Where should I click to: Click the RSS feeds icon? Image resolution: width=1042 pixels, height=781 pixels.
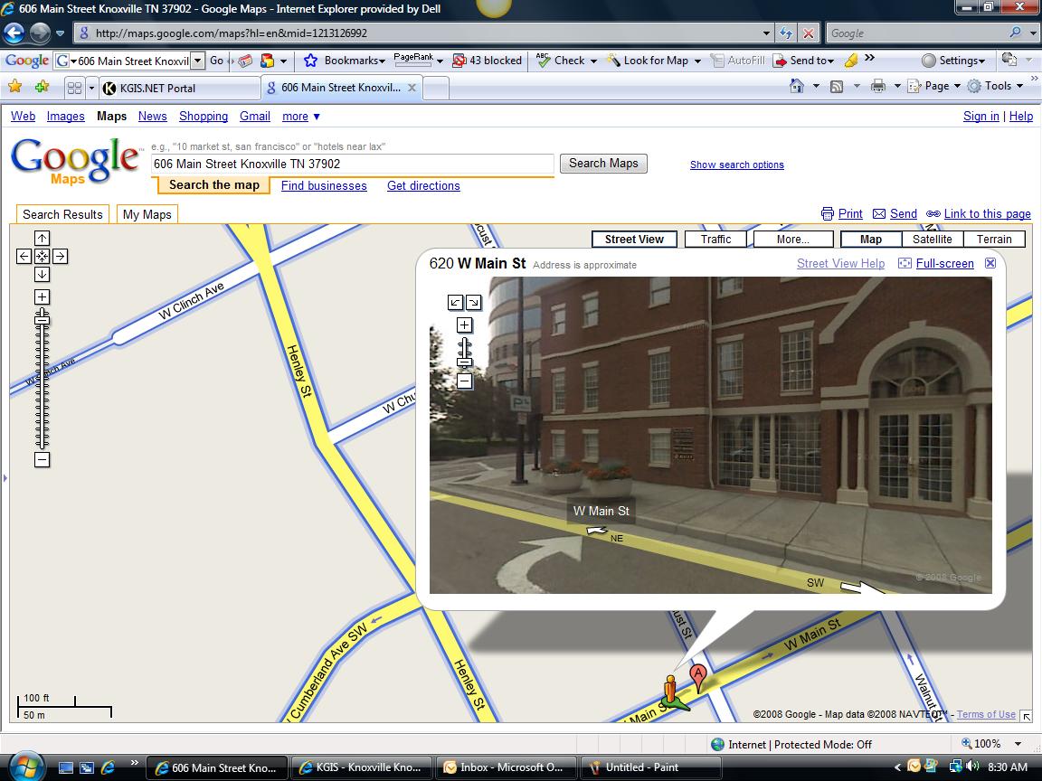point(837,87)
